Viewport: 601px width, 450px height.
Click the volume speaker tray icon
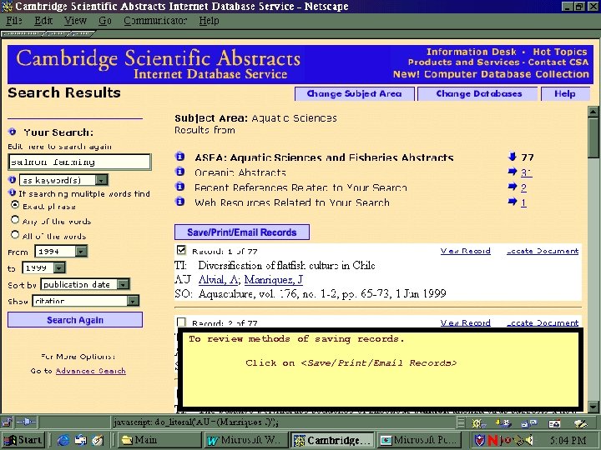[531, 441]
